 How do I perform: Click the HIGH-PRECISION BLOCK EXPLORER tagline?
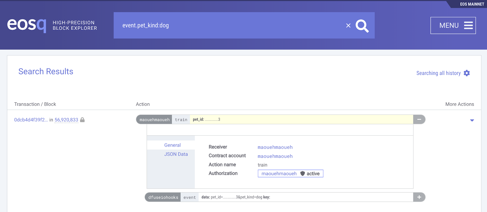75,25
